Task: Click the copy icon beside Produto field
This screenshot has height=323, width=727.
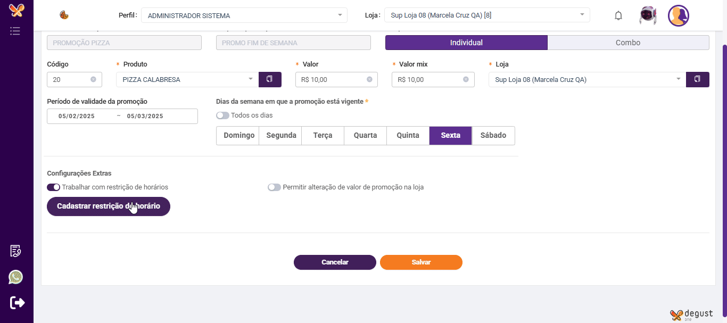Action: (270, 79)
